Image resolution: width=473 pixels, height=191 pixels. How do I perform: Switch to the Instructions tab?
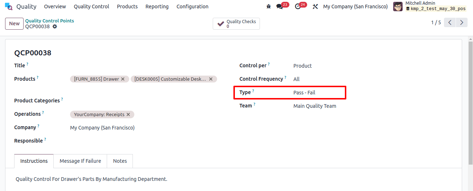coord(34,161)
